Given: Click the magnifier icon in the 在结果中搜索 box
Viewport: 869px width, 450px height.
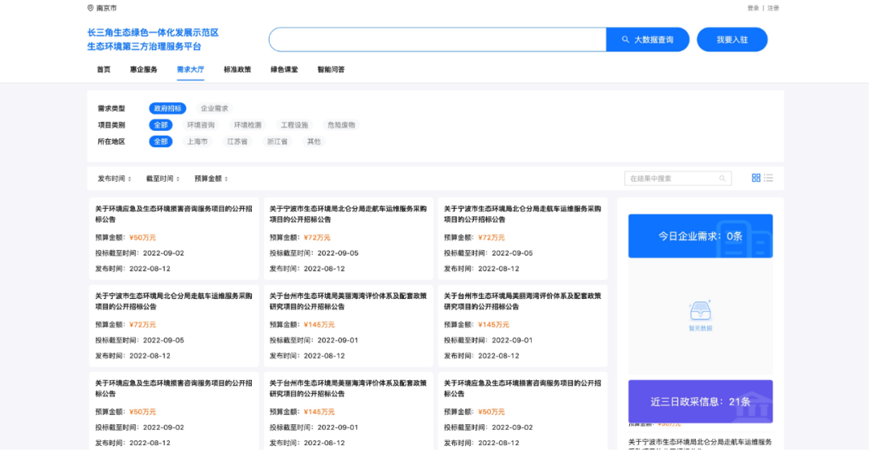Looking at the screenshot, I should coord(722,178).
